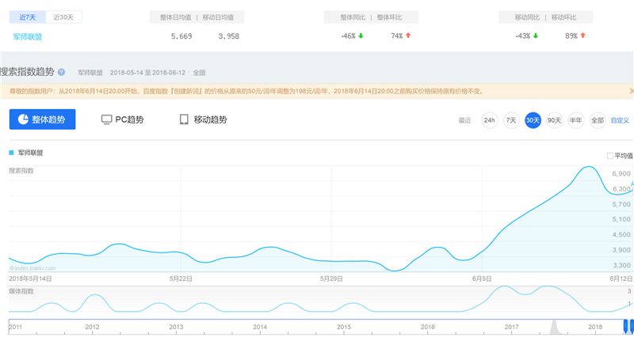Choose the 全部 time range
This screenshot has height=341, width=634.
point(598,120)
